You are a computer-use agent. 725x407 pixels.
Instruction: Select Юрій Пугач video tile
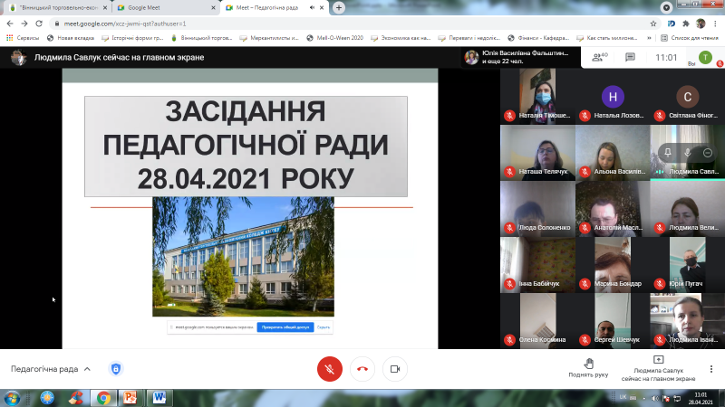coord(688,265)
